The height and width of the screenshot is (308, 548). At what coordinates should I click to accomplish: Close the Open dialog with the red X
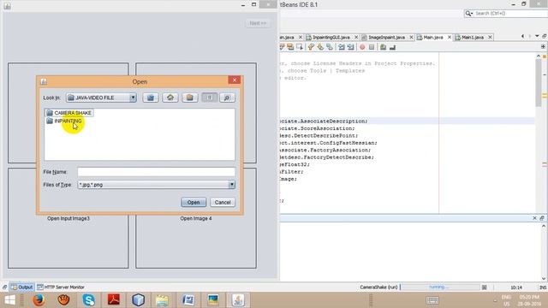[234, 80]
